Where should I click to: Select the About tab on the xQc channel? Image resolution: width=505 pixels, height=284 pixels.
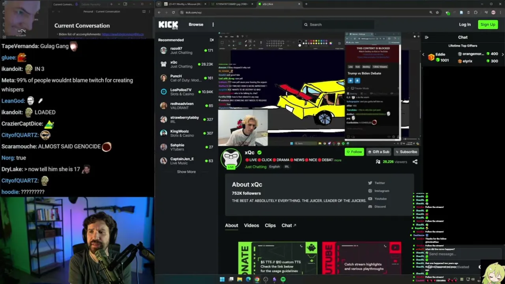pyautogui.click(x=232, y=226)
